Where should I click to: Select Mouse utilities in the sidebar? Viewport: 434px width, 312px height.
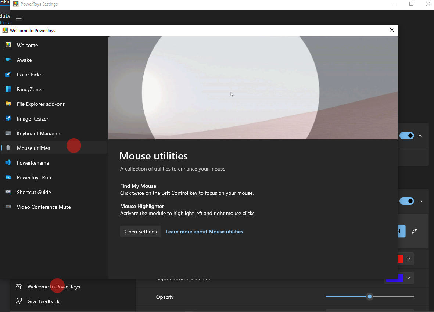(x=54, y=148)
